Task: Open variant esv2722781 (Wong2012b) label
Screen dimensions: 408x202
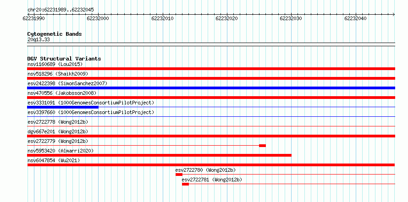Action: [x=212, y=180]
